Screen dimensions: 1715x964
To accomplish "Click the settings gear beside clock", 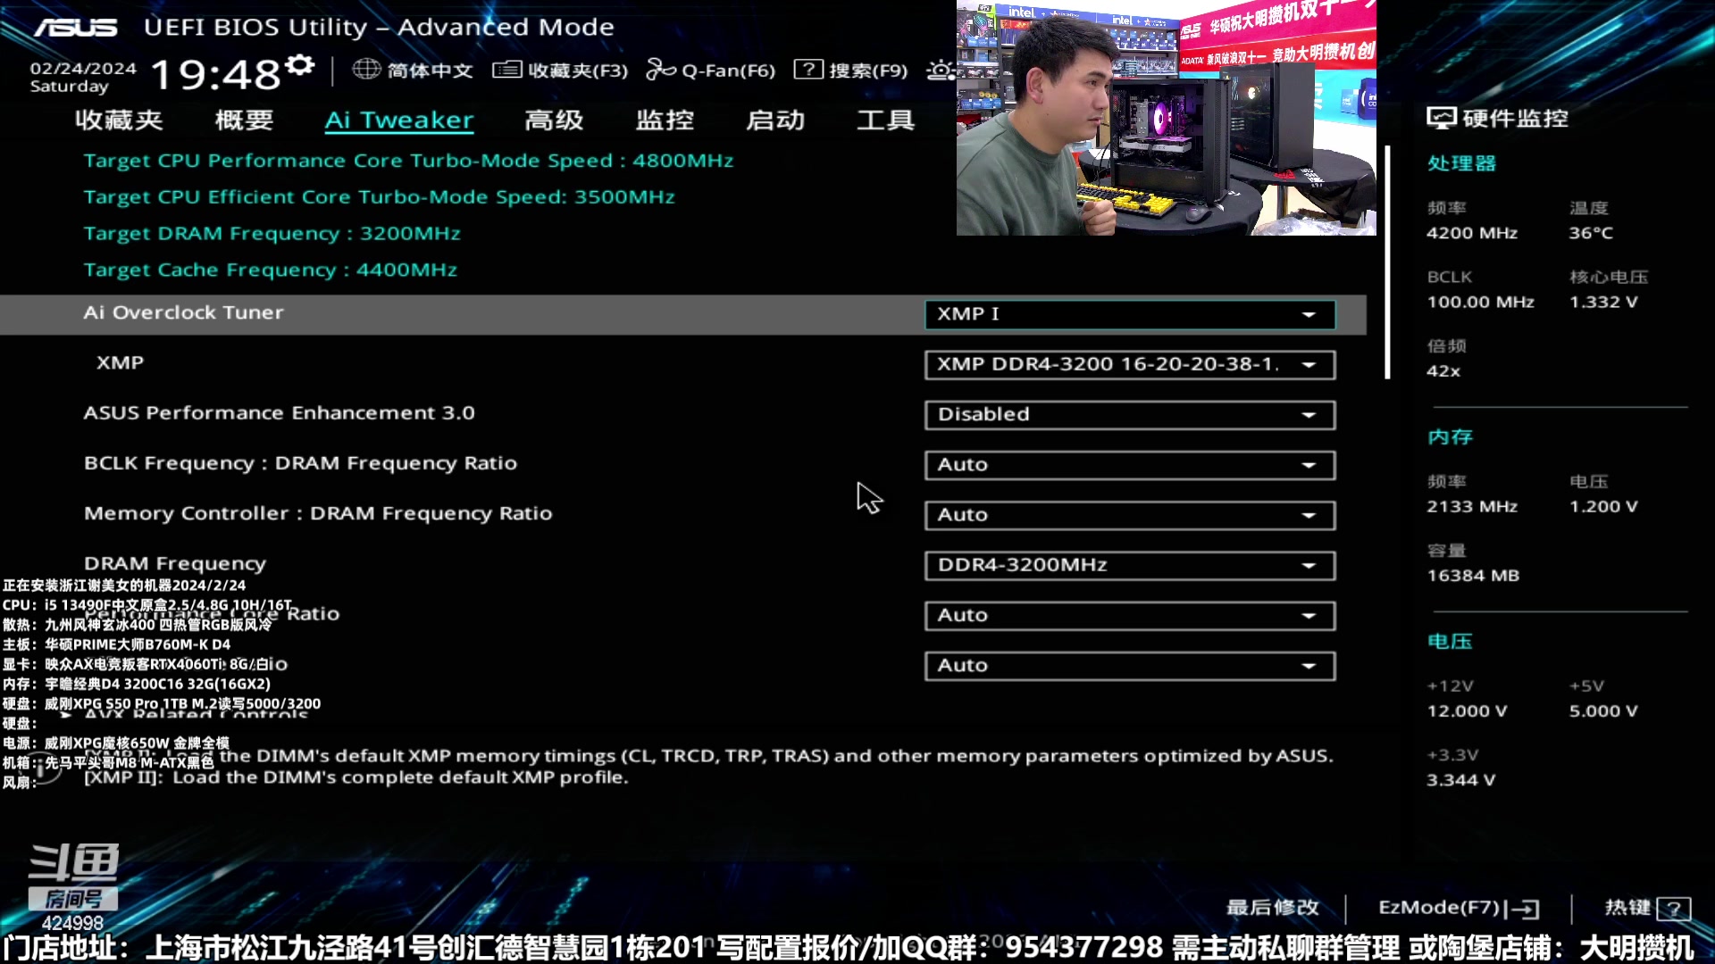I will (x=301, y=65).
